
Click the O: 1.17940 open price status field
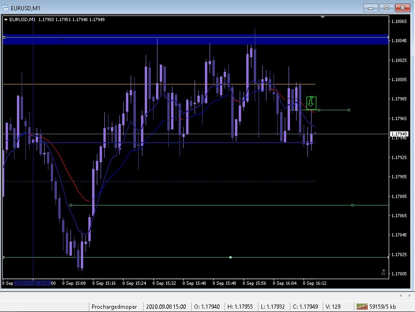click(x=207, y=307)
